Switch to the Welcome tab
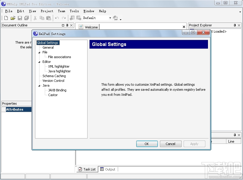Screen dimensions: 243x180 pos(88,27)
